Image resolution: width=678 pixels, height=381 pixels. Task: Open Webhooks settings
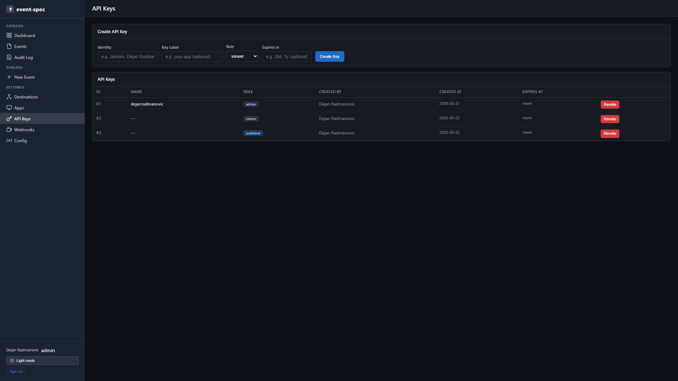pos(42,130)
